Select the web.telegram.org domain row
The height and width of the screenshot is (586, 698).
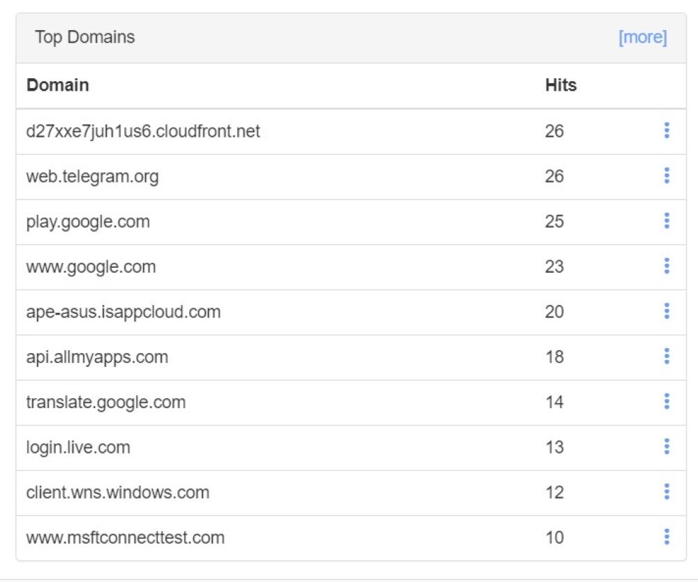(x=92, y=176)
